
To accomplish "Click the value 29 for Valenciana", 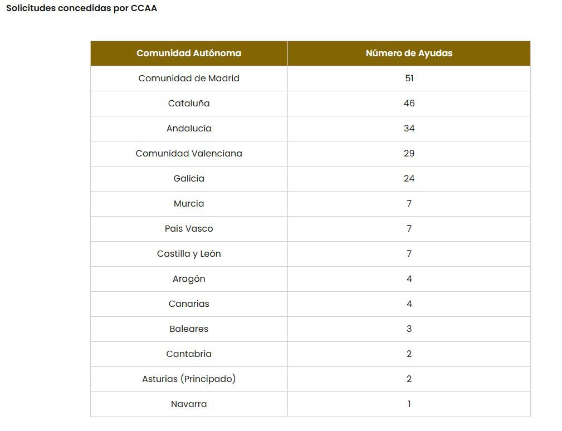I will [x=409, y=154].
